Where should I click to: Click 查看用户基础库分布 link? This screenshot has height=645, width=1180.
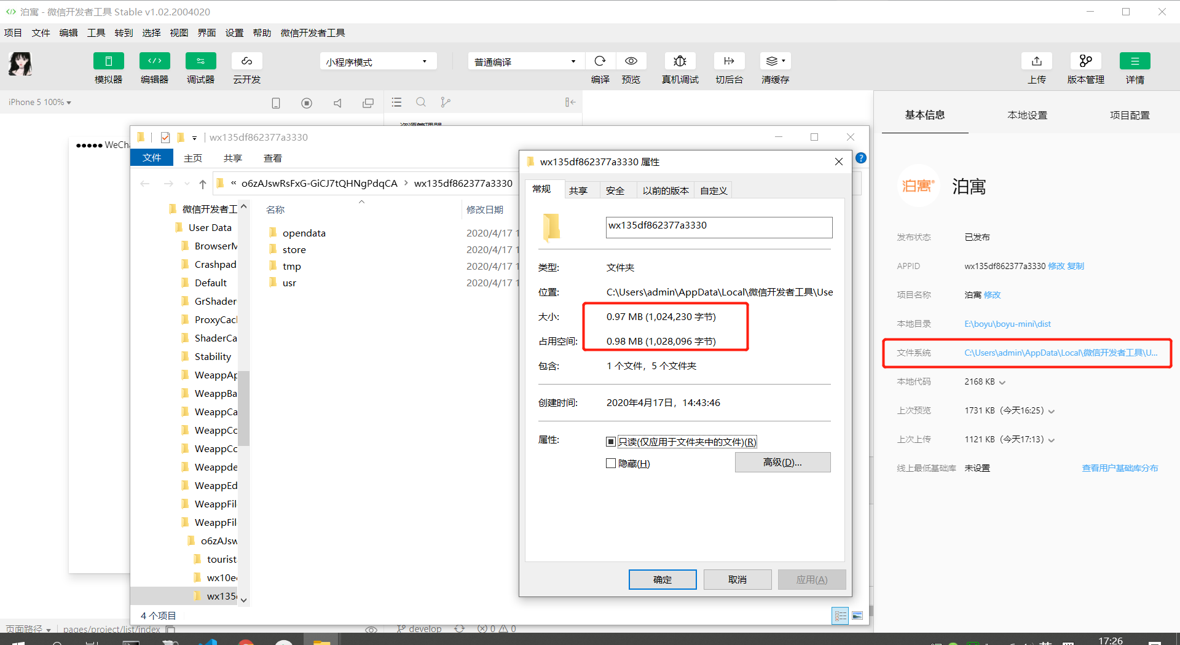click(1120, 468)
